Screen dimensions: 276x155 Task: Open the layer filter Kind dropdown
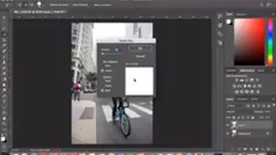pyautogui.click(x=235, y=106)
